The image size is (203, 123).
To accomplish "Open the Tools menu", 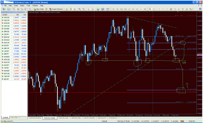I will (28, 6).
